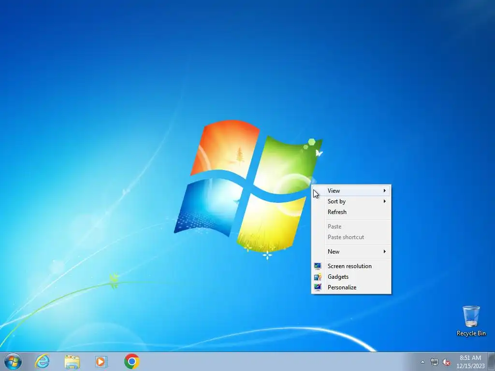Select the Recycle Bin desktop icon
This screenshot has width=495, height=371.
(x=471, y=321)
